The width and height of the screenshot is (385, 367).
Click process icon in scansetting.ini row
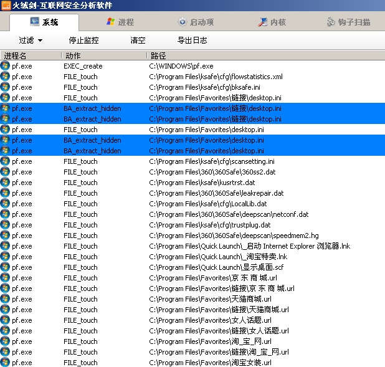pos(5,161)
